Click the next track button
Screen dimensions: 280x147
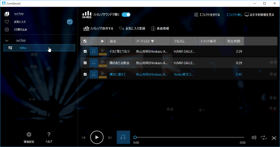pos(110,137)
